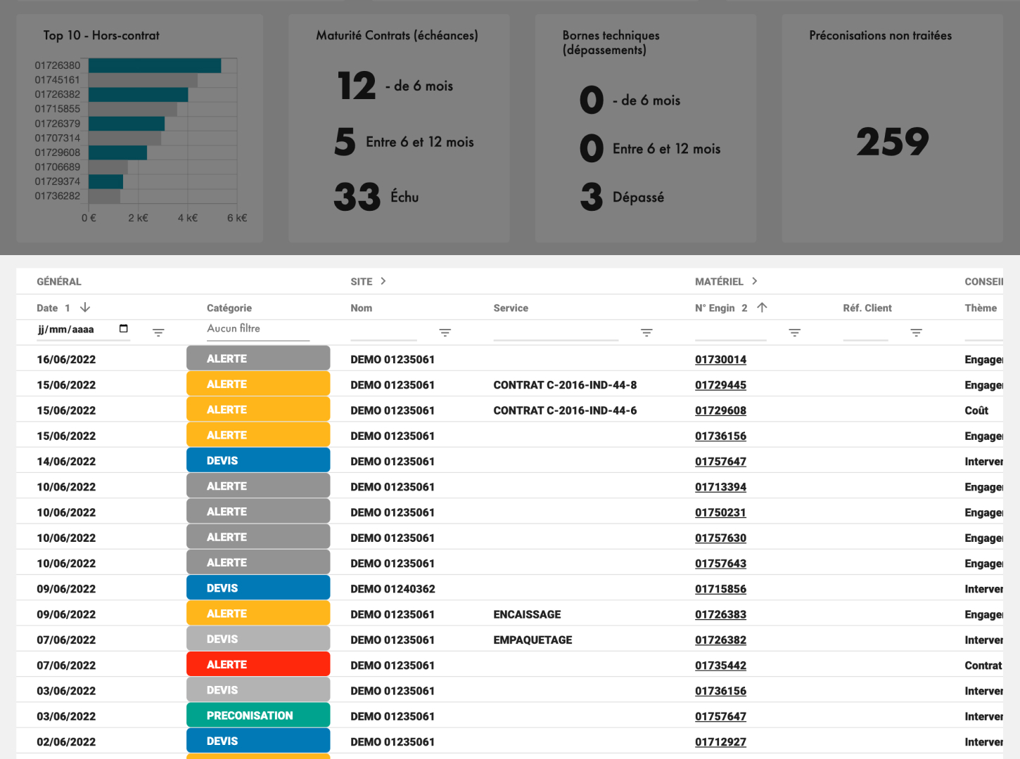The height and width of the screenshot is (759, 1020).
Task: Open engine link 01713394
Action: (x=720, y=487)
